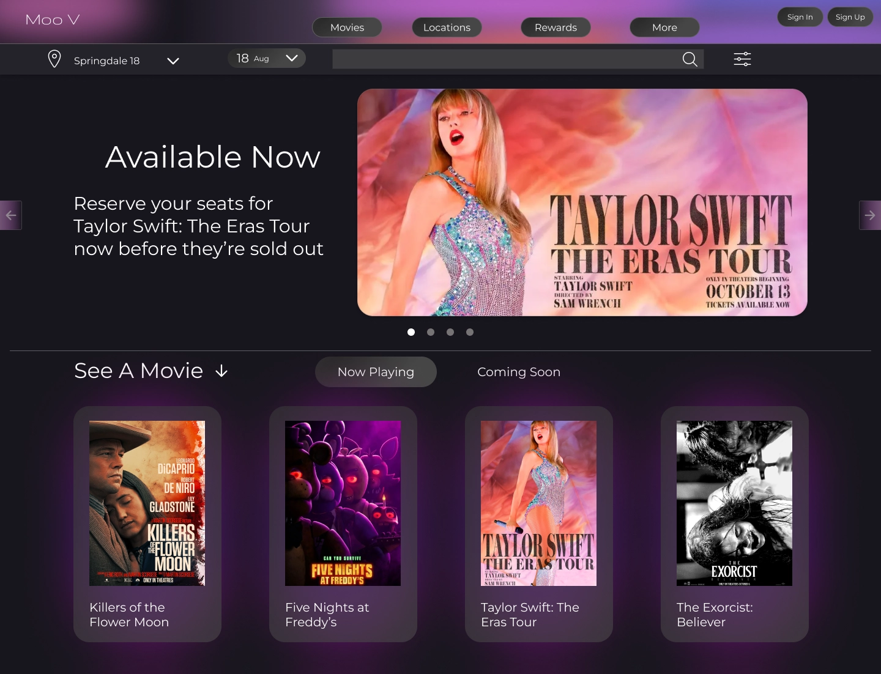Select the first carousel dot
Viewport: 881px width, 674px height.
tap(411, 332)
